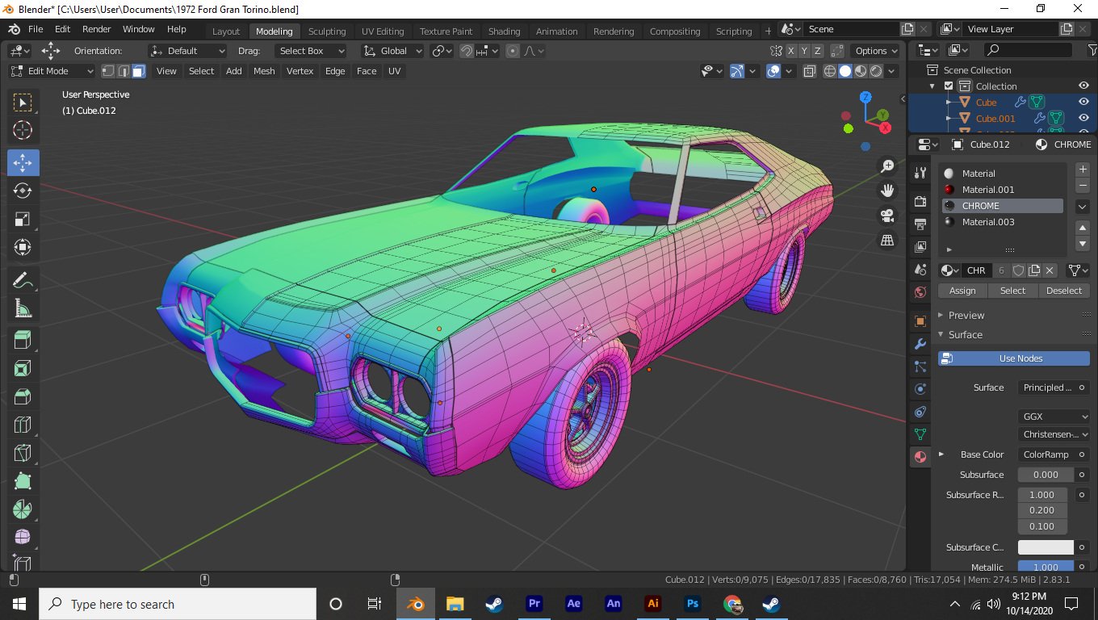Toggle X axis mirror
The image size is (1098, 620).
(x=791, y=51)
